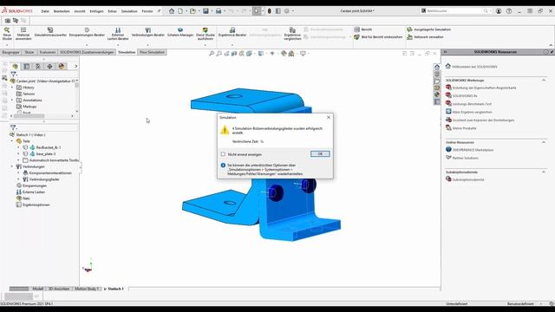Select the Einspannungen tree item

click(35, 185)
